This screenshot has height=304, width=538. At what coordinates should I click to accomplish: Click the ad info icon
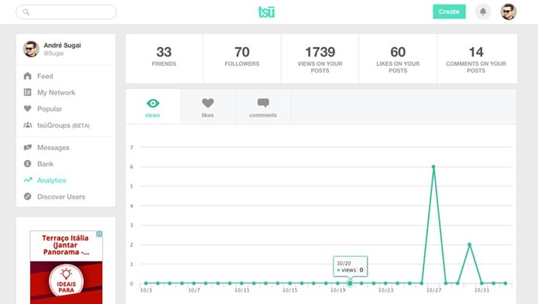coord(99,234)
